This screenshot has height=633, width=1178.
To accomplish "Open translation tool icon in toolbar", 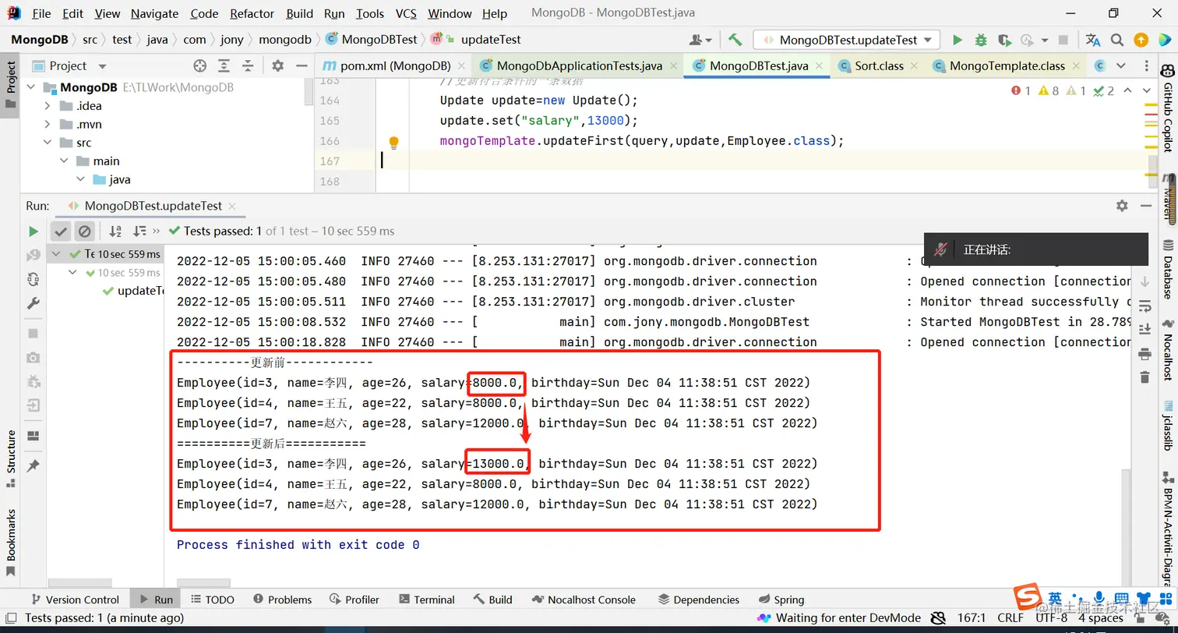I will click(x=1093, y=40).
